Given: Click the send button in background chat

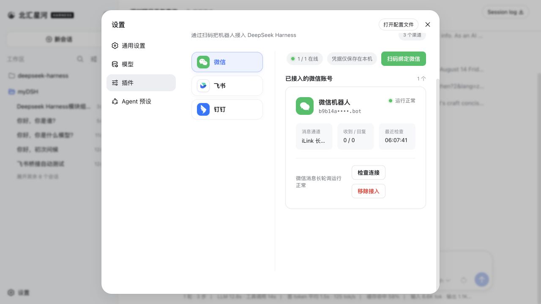Looking at the screenshot, I should [x=482, y=279].
